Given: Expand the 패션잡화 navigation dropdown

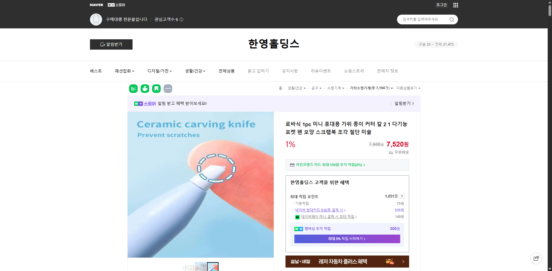Looking at the screenshot, I should coord(124,71).
